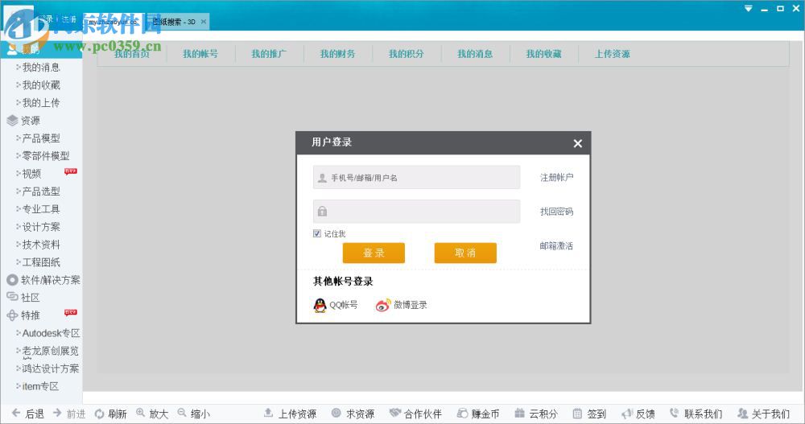Click the 关于我们 people icon
This screenshot has width=805, height=424.
[742, 413]
